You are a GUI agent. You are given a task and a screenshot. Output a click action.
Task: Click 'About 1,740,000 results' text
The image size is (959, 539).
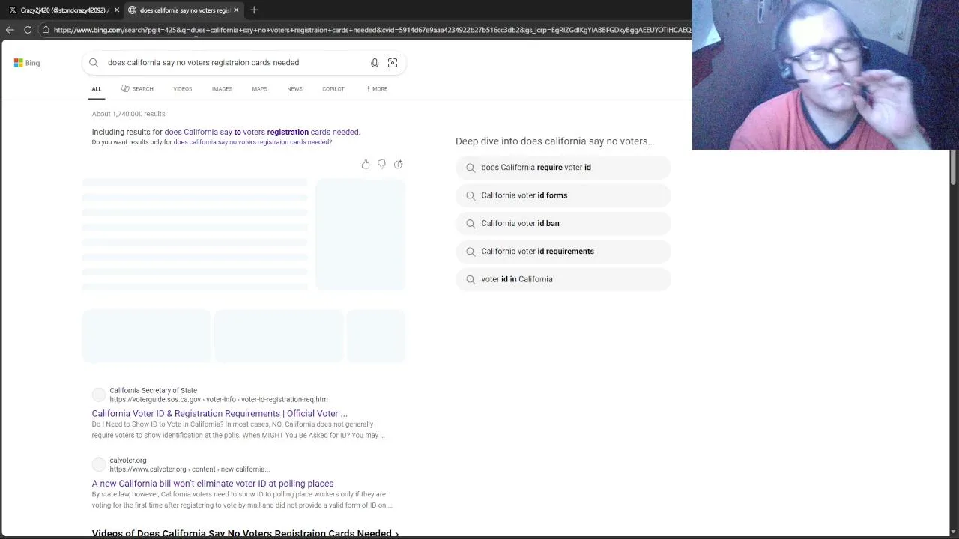128,114
